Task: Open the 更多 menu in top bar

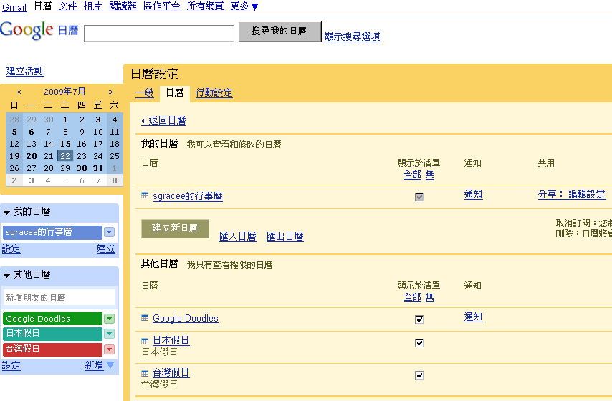Action: coord(244,6)
